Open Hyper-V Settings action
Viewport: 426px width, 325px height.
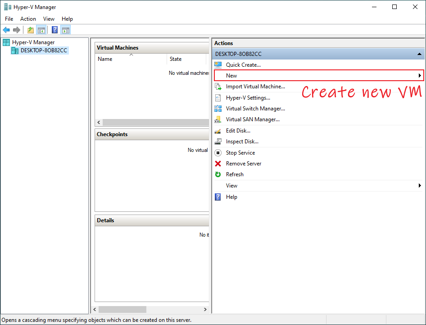248,98
